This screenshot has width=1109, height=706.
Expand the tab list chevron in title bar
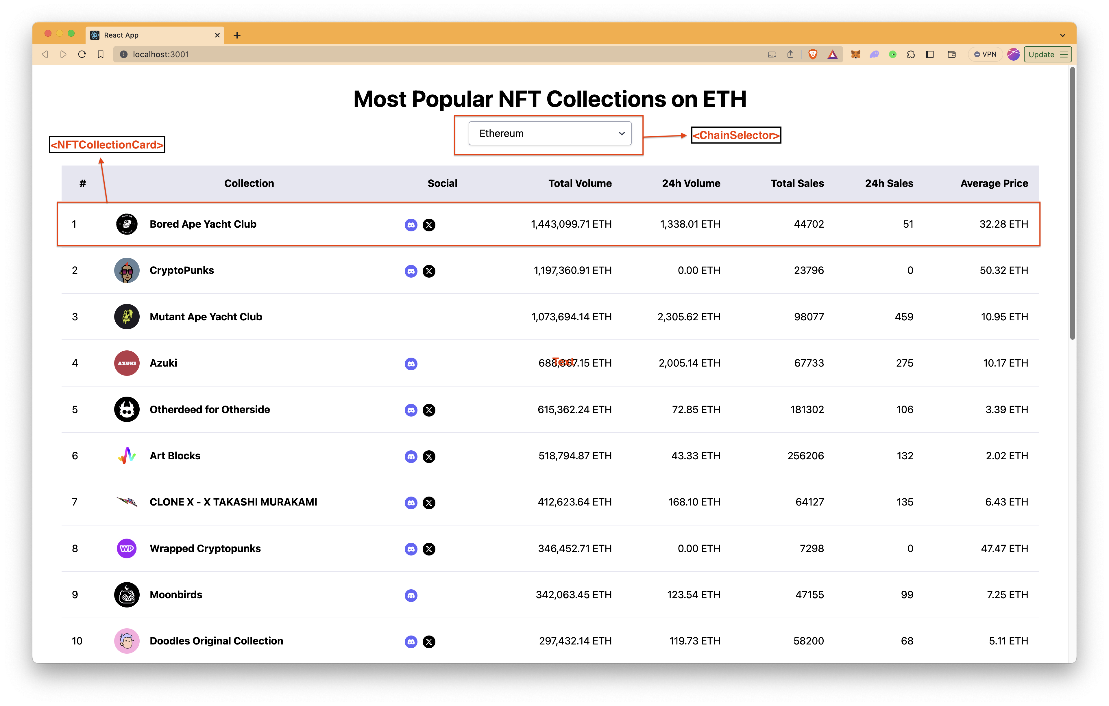click(x=1062, y=35)
